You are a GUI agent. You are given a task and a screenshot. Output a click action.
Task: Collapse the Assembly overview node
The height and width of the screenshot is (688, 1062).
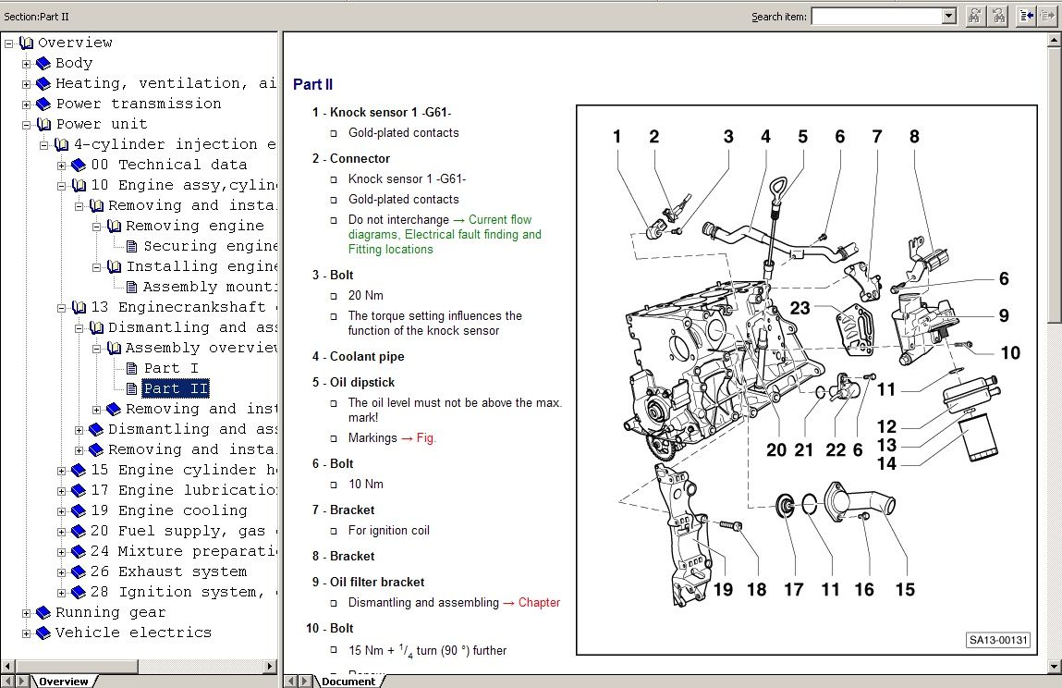97,349
